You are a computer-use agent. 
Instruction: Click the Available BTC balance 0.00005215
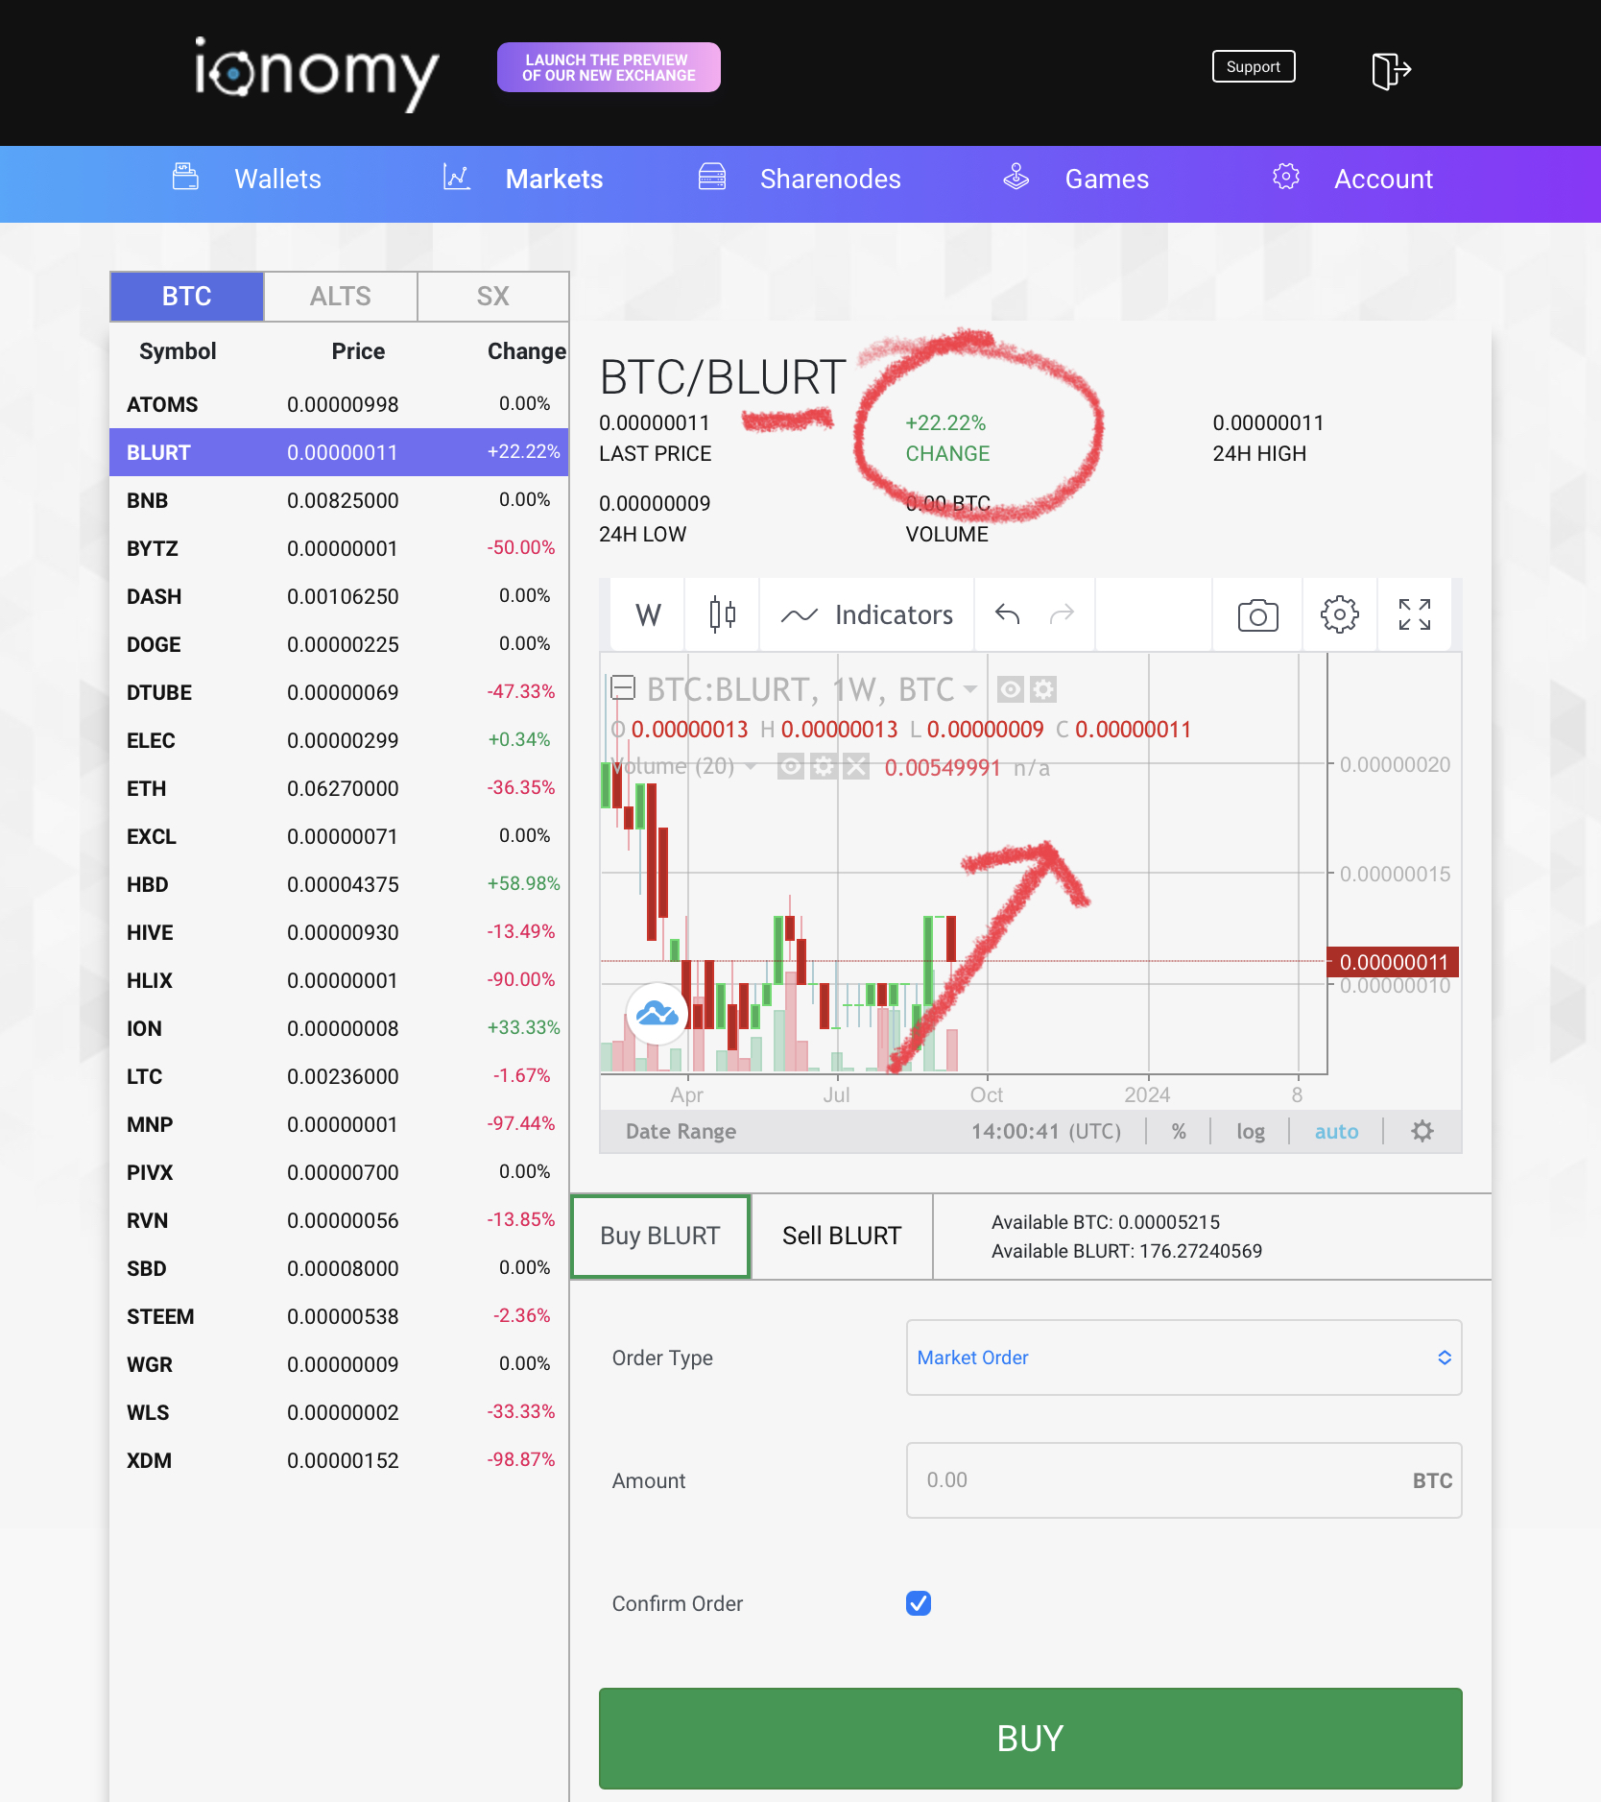(1105, 1222)
